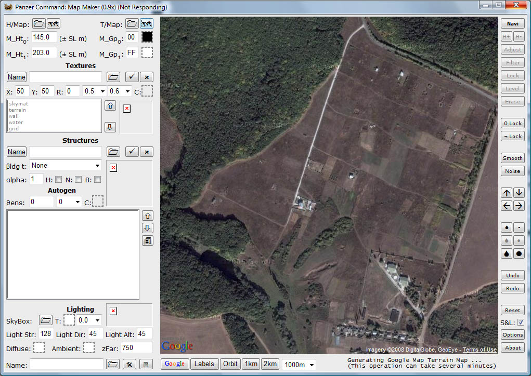Open the About dialog

[513, 347]
